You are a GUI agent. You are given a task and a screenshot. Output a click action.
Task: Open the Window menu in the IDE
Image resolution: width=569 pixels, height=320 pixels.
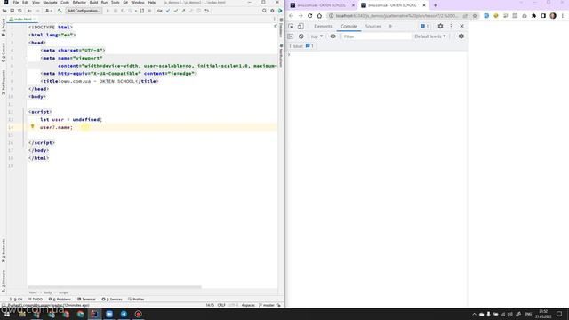tap(138, 3)
